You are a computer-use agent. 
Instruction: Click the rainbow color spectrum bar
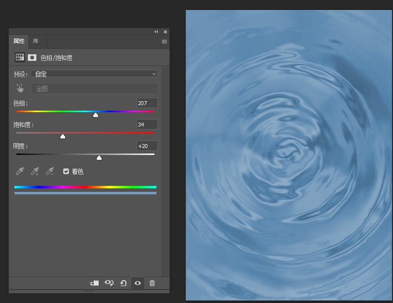85,187
